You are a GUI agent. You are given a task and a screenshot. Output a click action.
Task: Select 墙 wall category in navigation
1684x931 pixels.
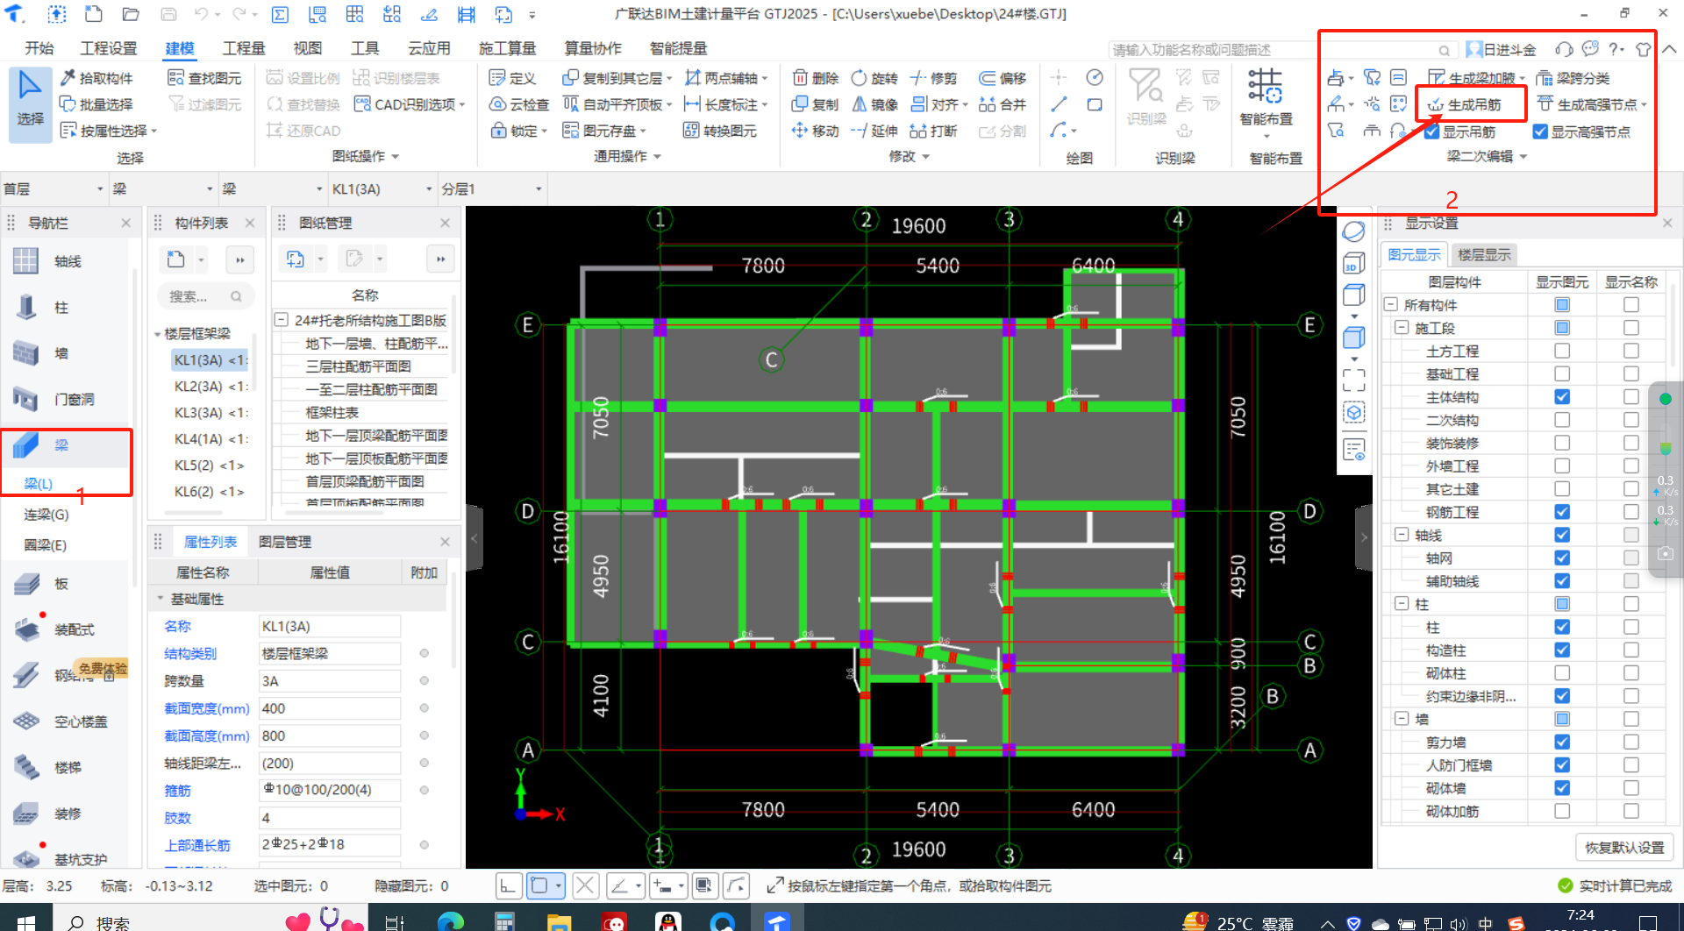point(61,353)
